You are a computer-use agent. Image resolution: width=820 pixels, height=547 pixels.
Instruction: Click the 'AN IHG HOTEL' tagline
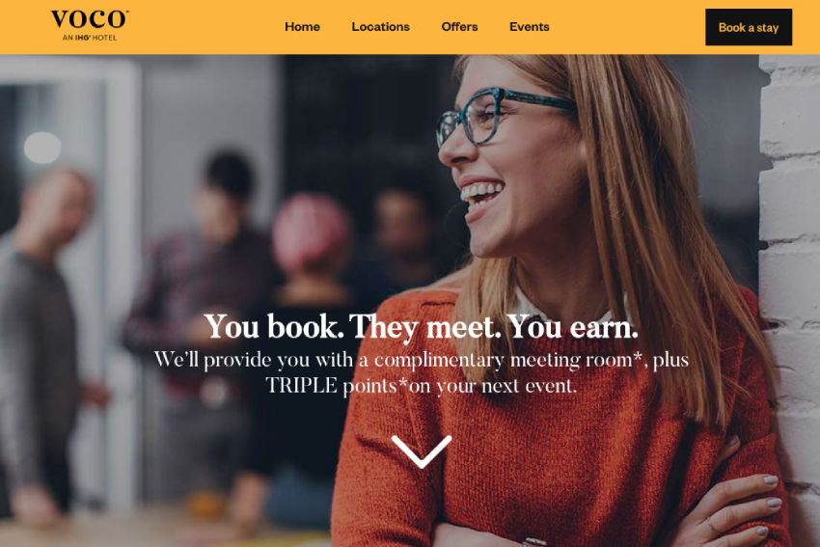click(x=90, y=38)
